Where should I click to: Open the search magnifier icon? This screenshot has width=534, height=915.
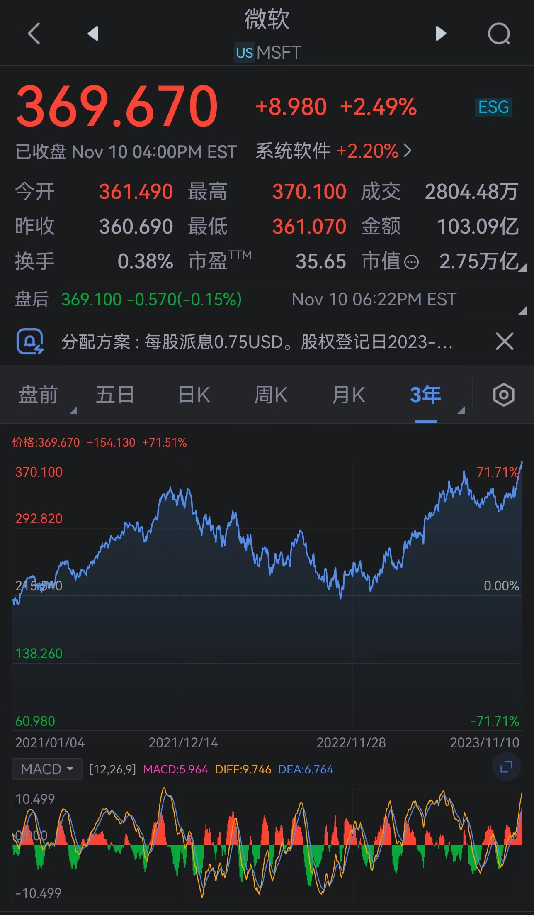[x=499, y=34]
